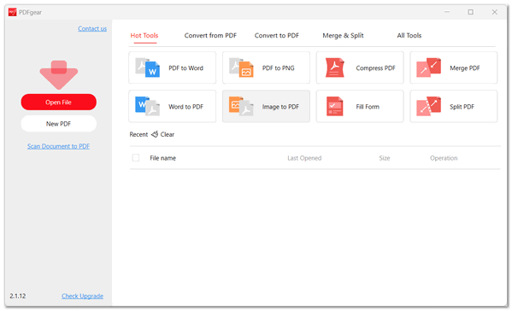
Task: Click the Fill Form icon
Action: pyautogui.click(x=335, y=107)
